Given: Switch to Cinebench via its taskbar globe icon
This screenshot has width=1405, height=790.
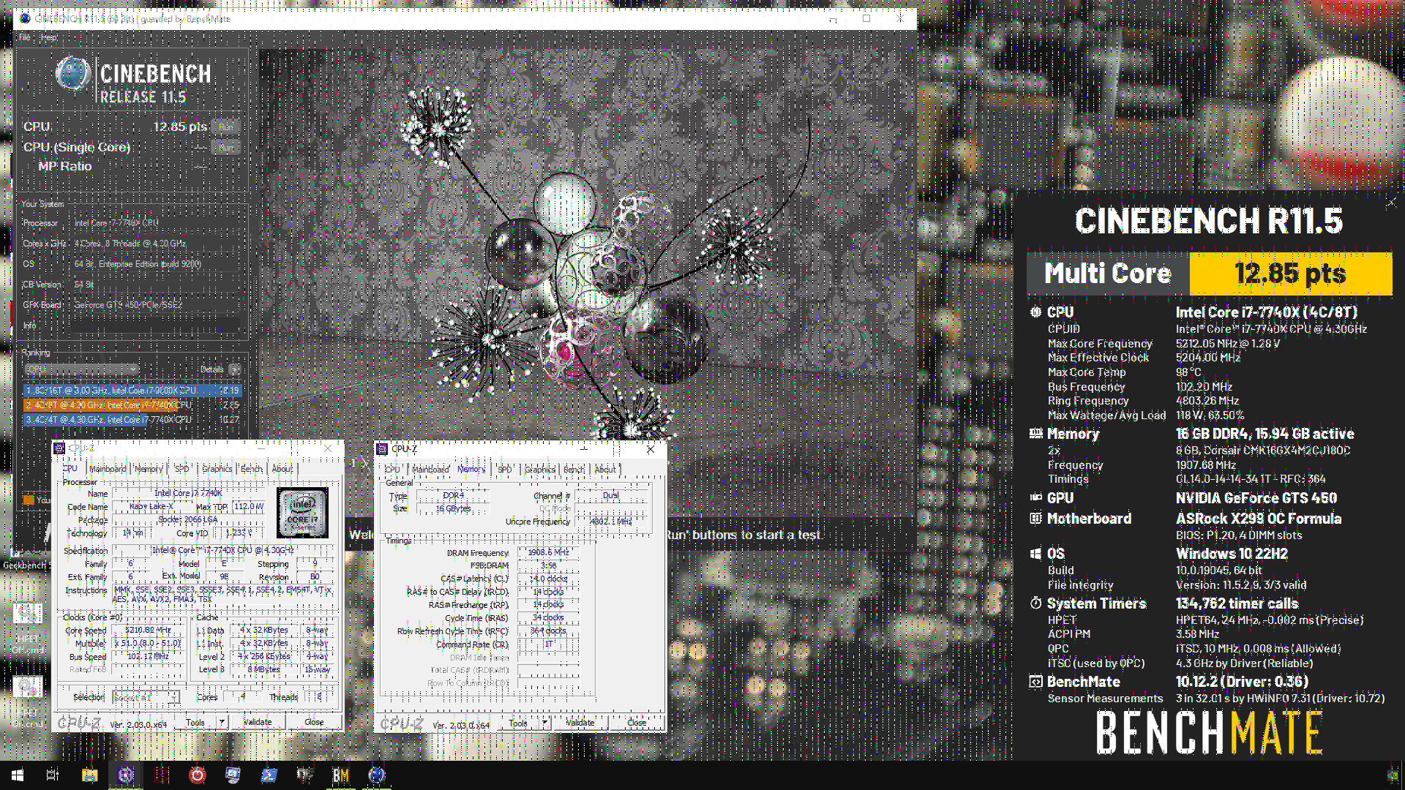Looking at the screenshot, I should click(376, 775).
